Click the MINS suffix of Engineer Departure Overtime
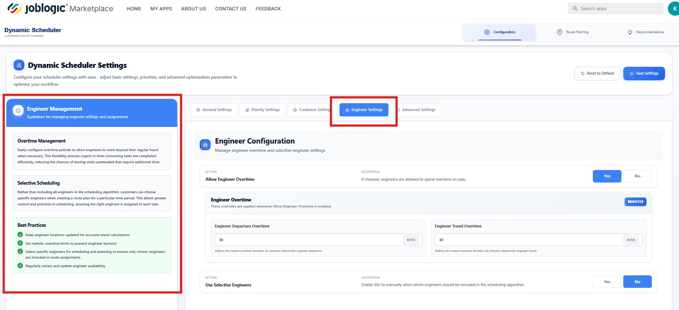The height and width of the screenshot is (310, 679). (x=411, y=240)
